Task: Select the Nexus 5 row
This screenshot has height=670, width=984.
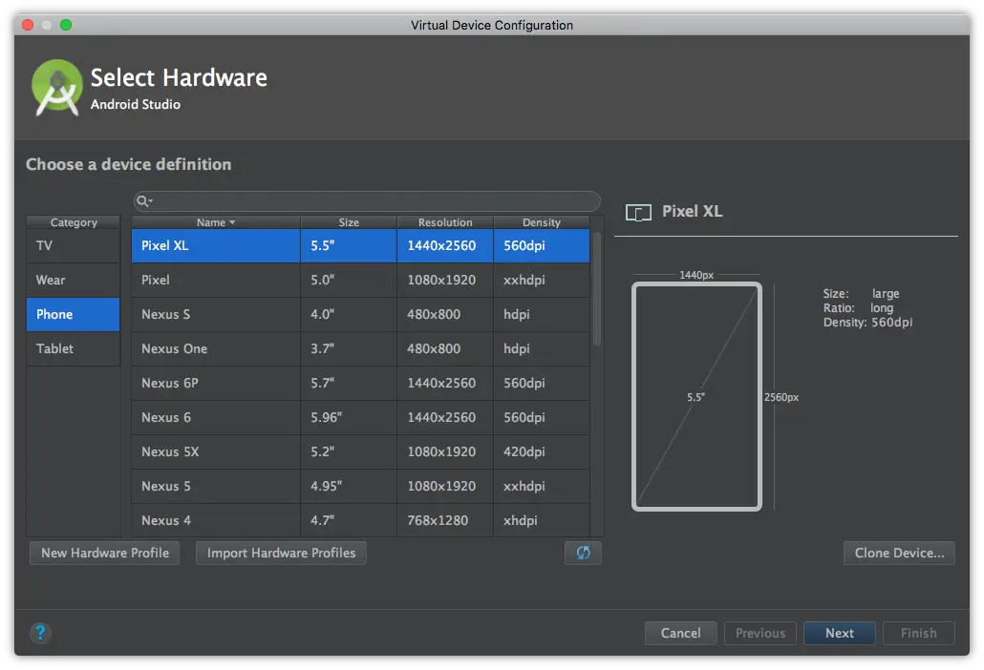Action: point(361,487)
